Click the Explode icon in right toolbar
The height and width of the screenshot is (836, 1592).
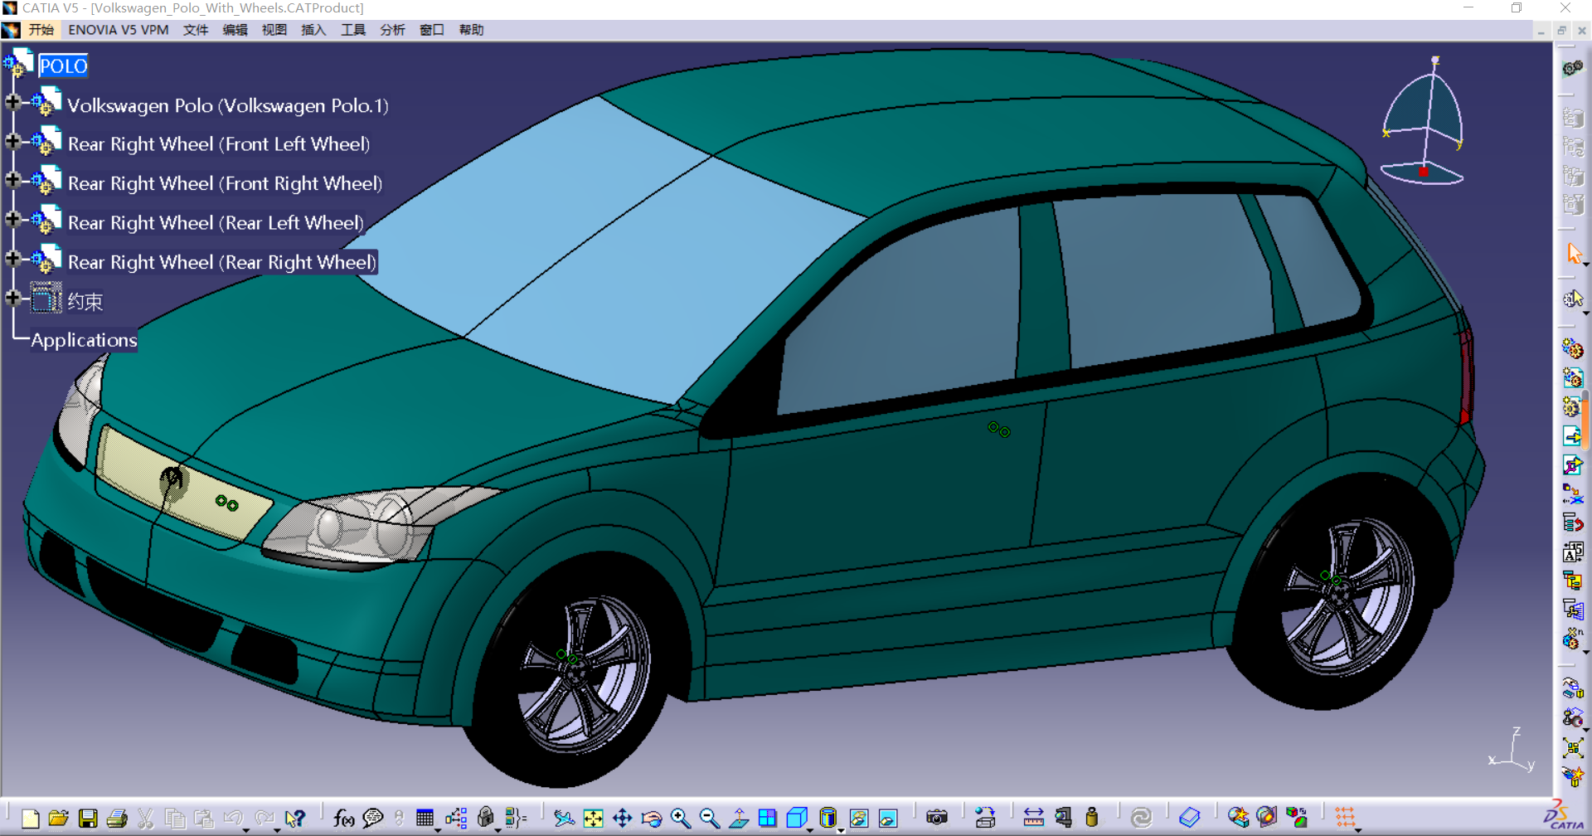(1573, 746)
